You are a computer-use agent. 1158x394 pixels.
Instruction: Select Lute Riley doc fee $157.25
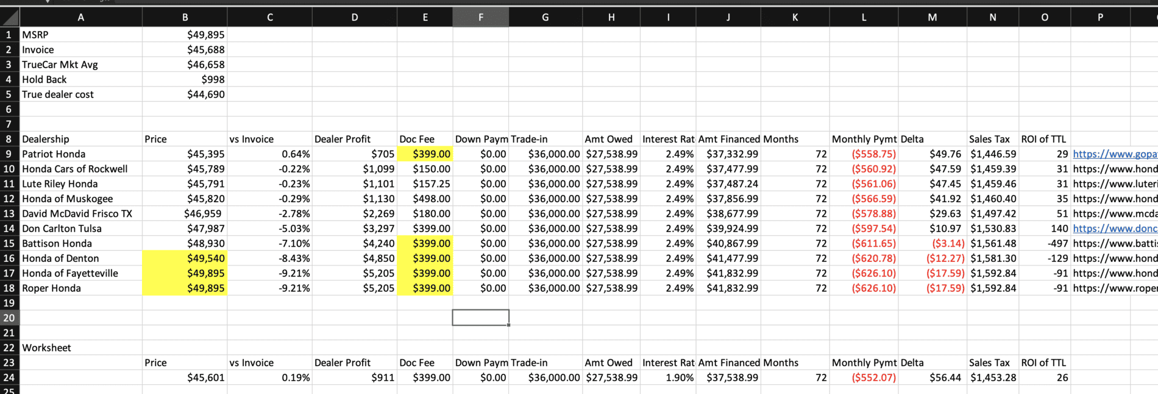click(x=425, y=184)
